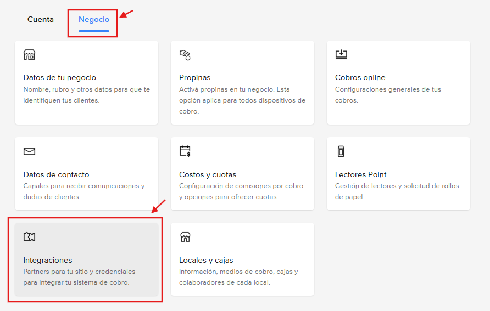Open the Datos de tu negocio title
Image resolution: width=490 pixels, height=311 pixels.
59,77
